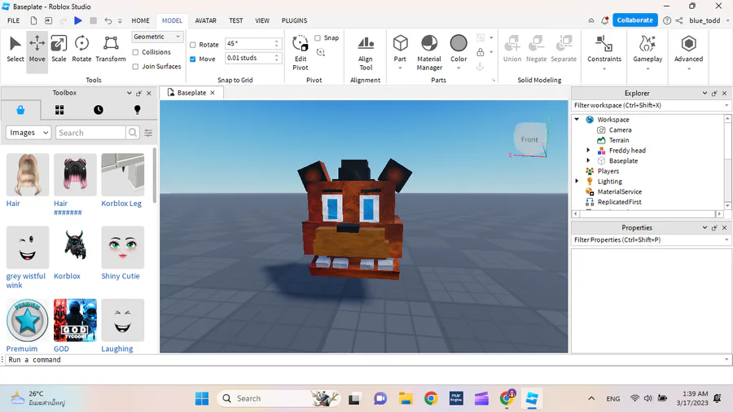Disable the Move snap checkbox
Screen dimensions: 733x412
[x=192, y=59]
